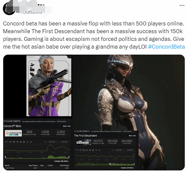Screen dimensions: 187x172
Task: Click the Store | Hub links beside Concord Beta
Action: point(67,126)
